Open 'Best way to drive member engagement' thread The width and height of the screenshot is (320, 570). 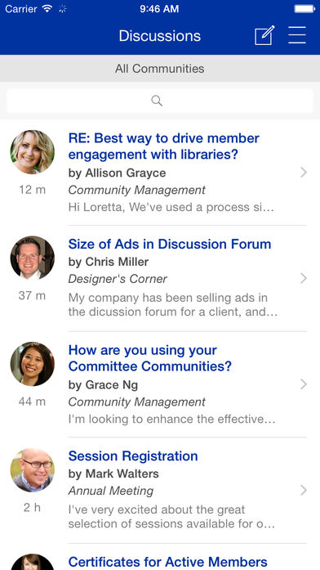point(163,146)
